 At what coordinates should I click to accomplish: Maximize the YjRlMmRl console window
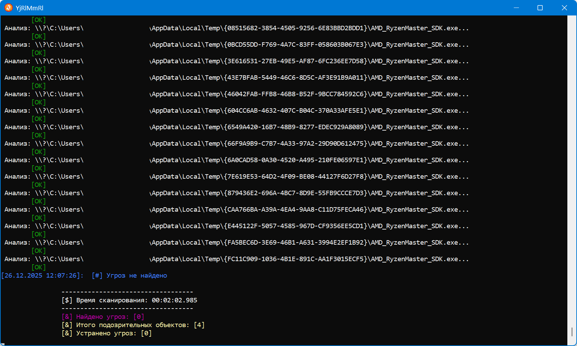pyautogui.click(x=540, y=8)
